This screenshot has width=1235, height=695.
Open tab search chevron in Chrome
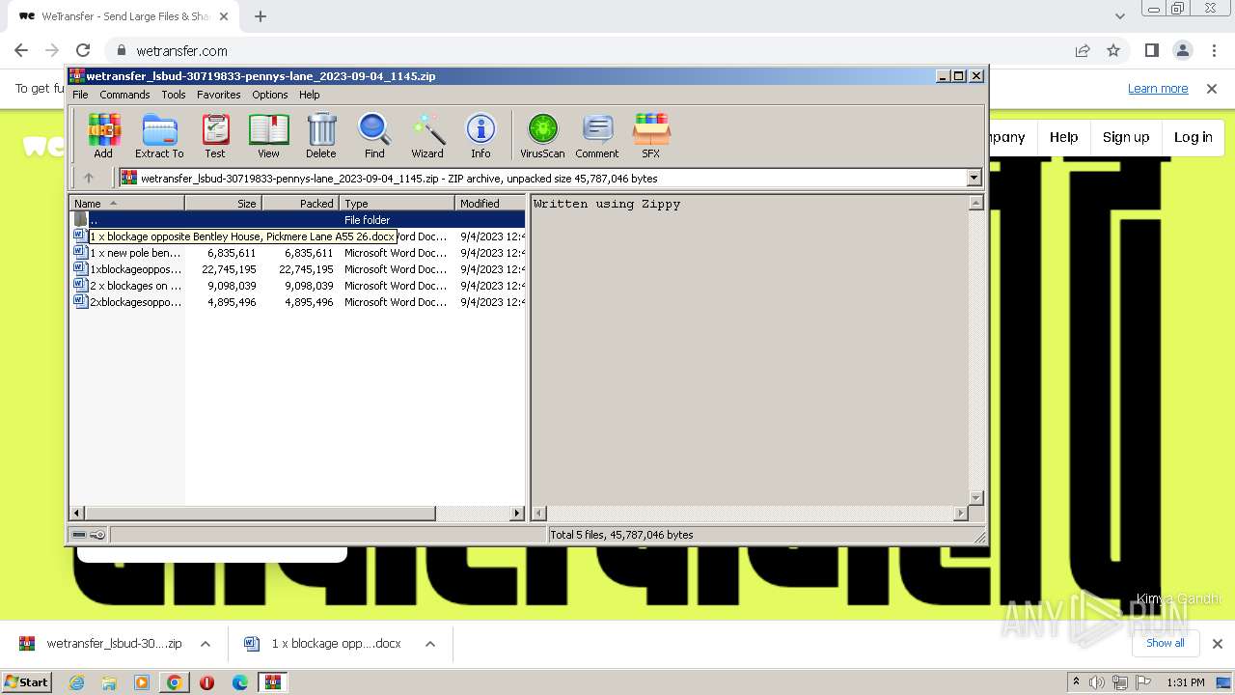pyautogui.click(x=1119, y=16)
